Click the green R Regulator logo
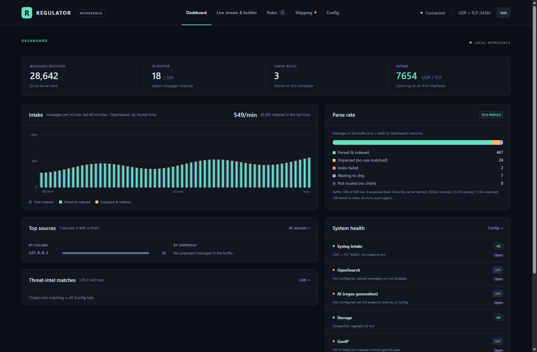 (x=27, y=13)
